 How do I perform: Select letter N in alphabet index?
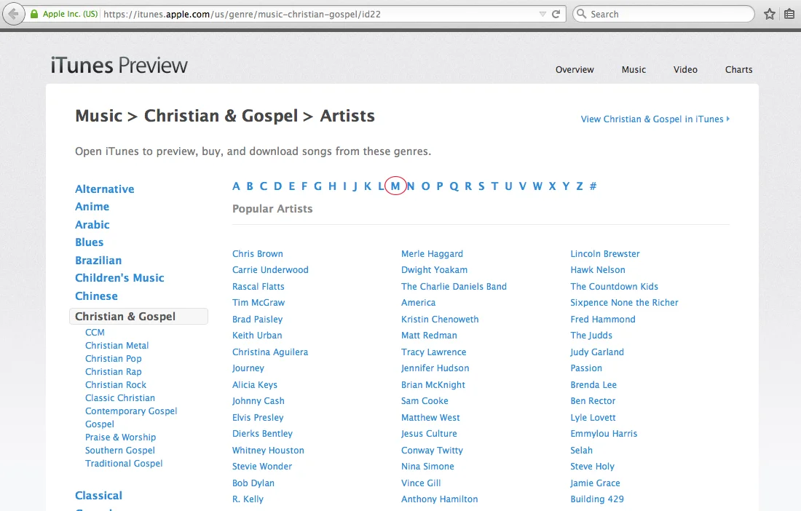coord(411,186)
